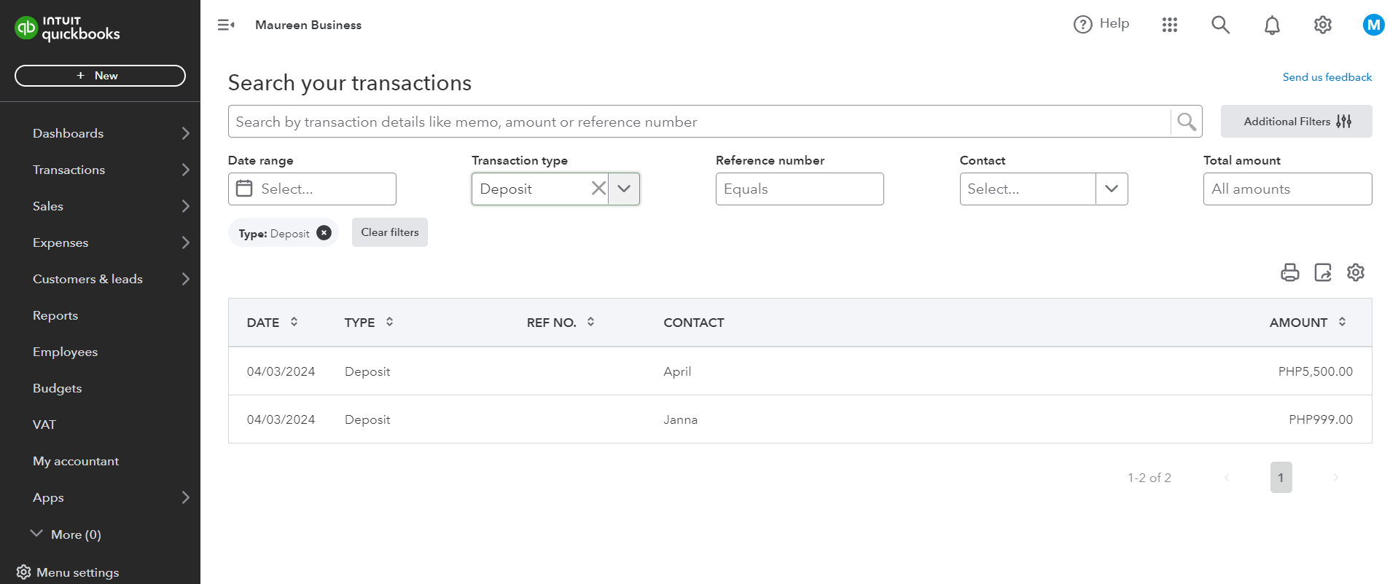
Task: Open table column settings gear
Action: point(1356,272)
